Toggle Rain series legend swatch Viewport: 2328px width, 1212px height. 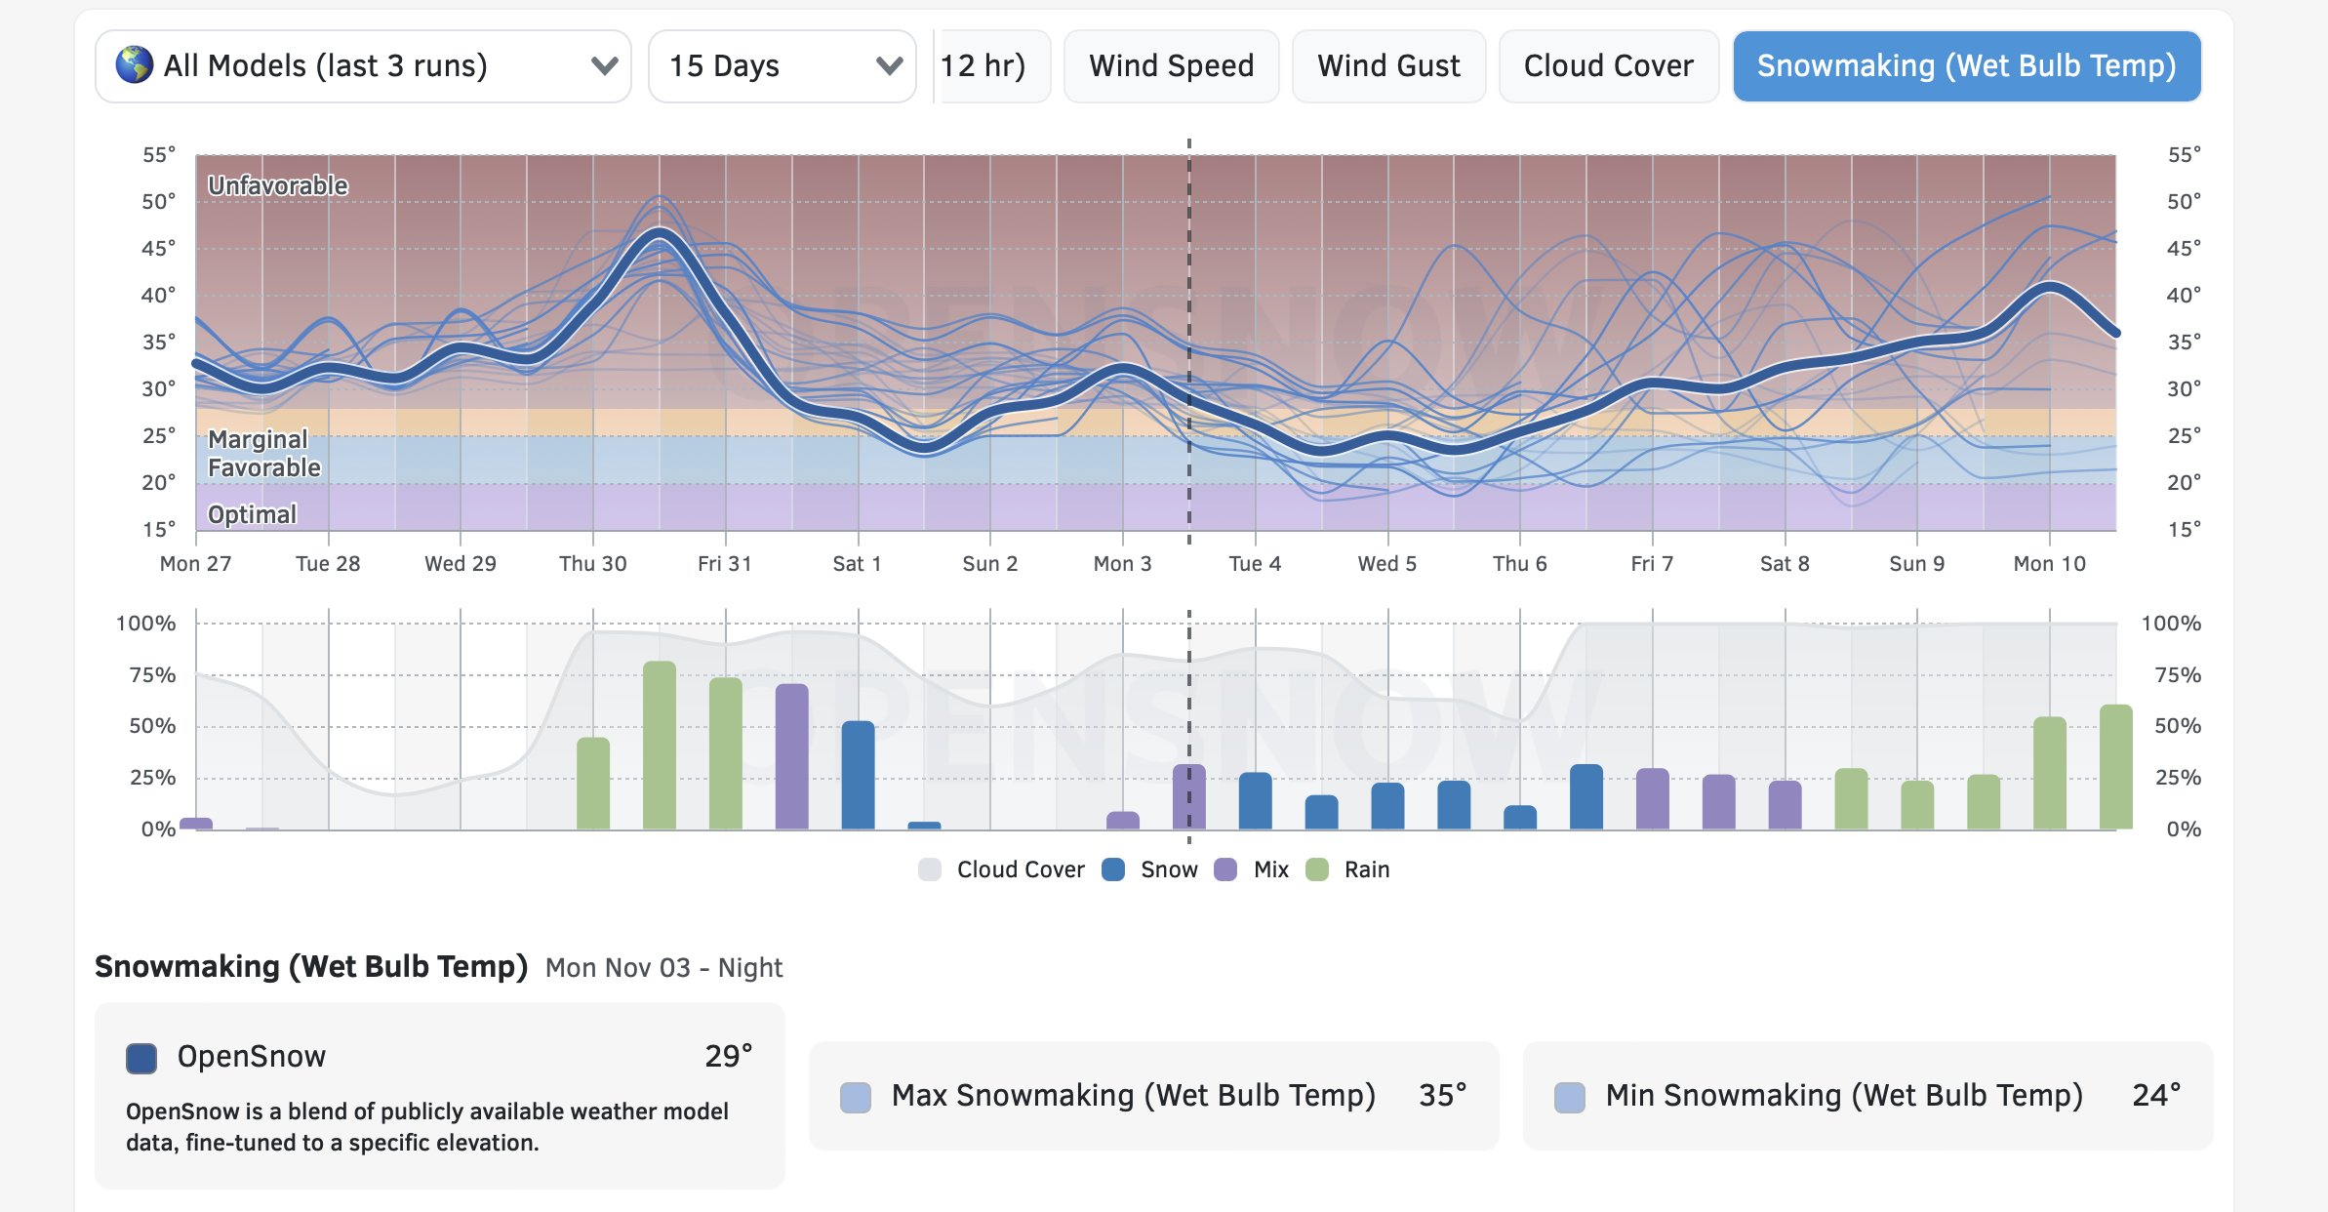[1317, 869]
